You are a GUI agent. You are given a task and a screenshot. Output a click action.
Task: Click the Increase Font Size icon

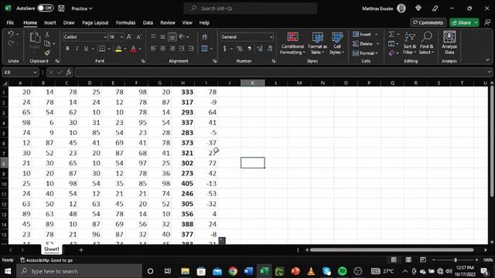pos(129,37)
